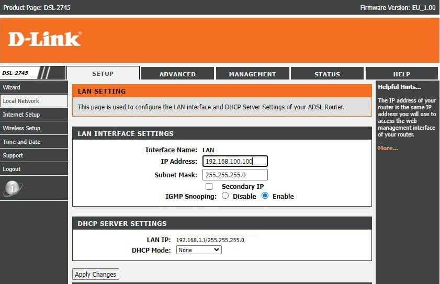Click into the Subnet Mask field
440x284 pixels.
[x=235, y=175]
